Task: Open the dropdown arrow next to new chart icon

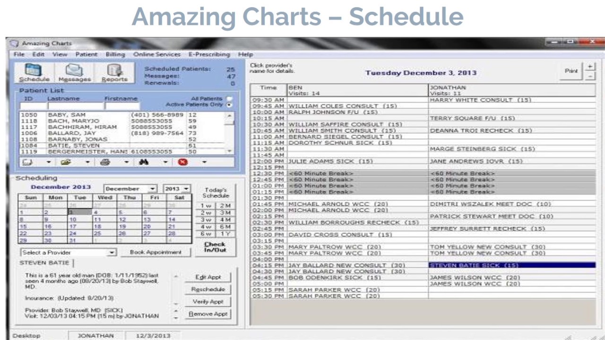Action: coord(48,162)
